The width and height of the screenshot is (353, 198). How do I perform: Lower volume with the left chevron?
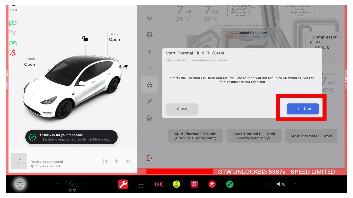[x=267, y=184]
